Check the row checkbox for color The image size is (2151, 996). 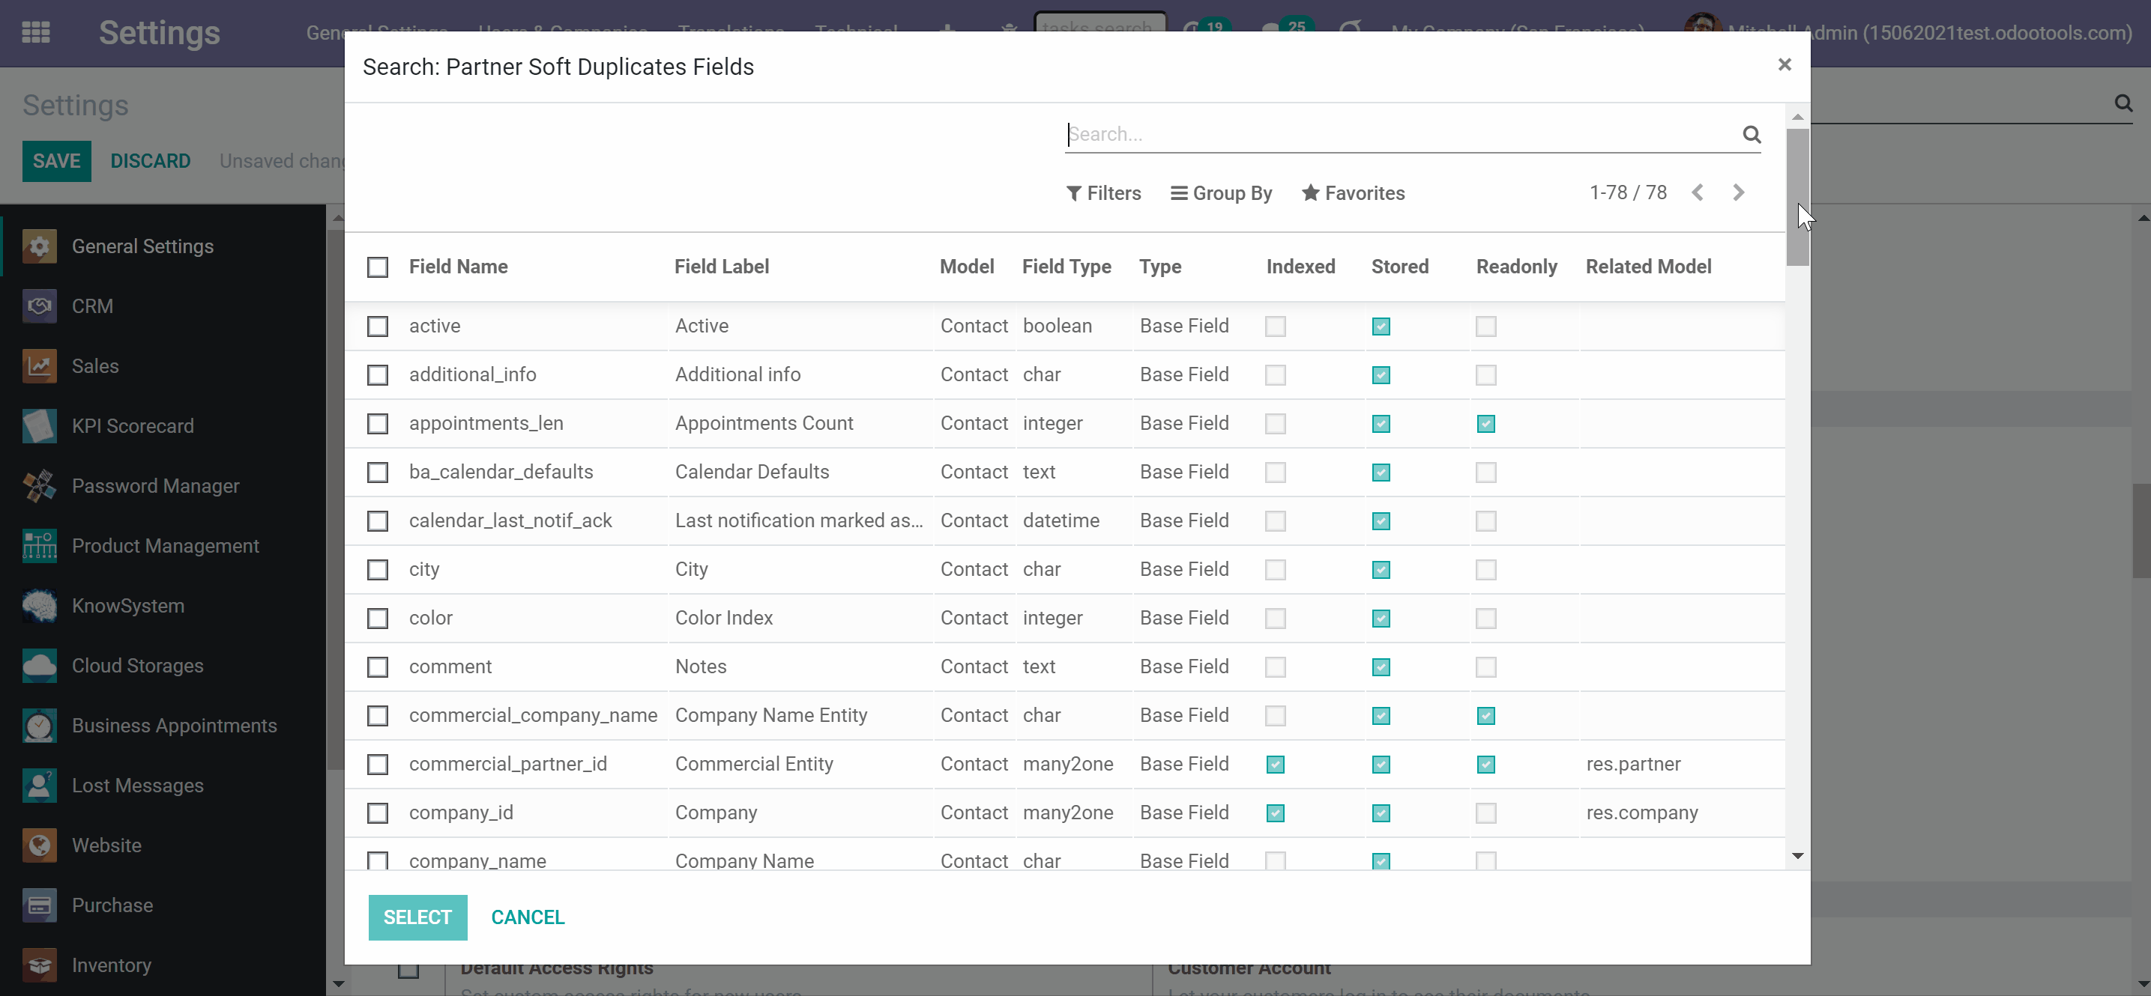[x=378, y=618]
